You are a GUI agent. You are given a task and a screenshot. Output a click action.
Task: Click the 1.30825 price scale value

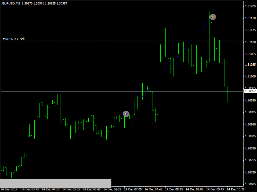(250, 136)
